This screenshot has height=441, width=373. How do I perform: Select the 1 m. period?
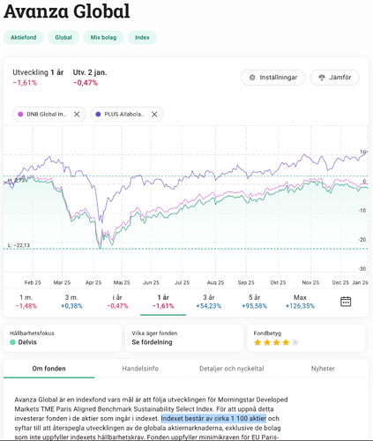pos(26,302)
